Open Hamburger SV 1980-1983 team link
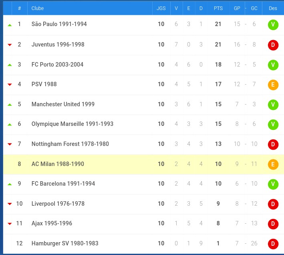 pyautogui.click(x=65, y=243)
